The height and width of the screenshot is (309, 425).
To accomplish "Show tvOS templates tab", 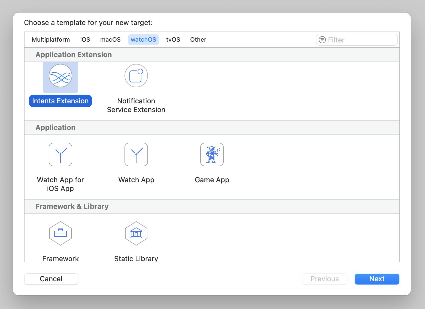I will pyautogui.click(x=173, y=40).
